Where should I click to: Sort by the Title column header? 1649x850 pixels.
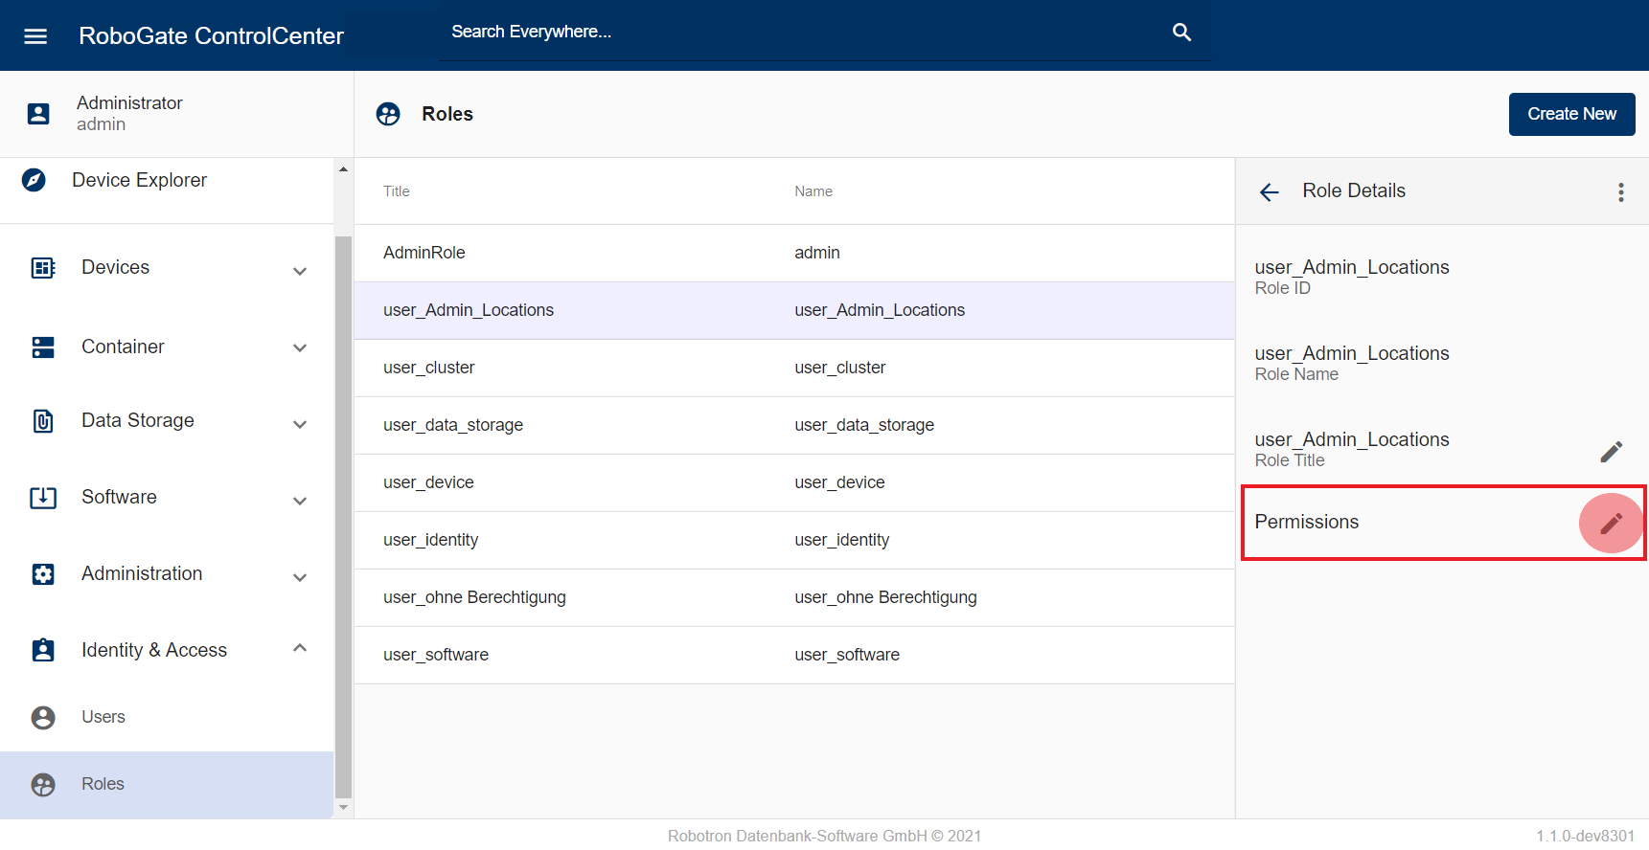click(x=397, y=191)
